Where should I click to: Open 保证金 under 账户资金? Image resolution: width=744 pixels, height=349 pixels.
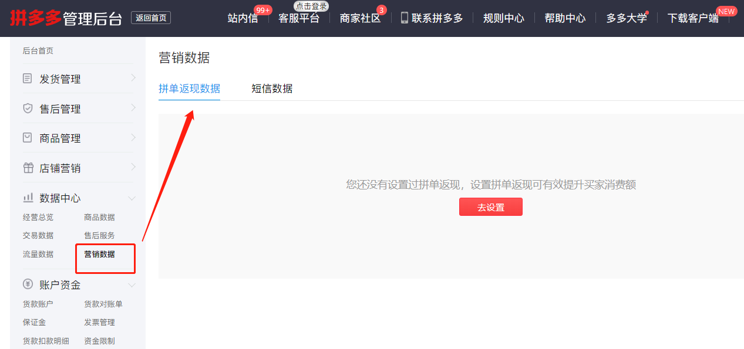(34, 322)
